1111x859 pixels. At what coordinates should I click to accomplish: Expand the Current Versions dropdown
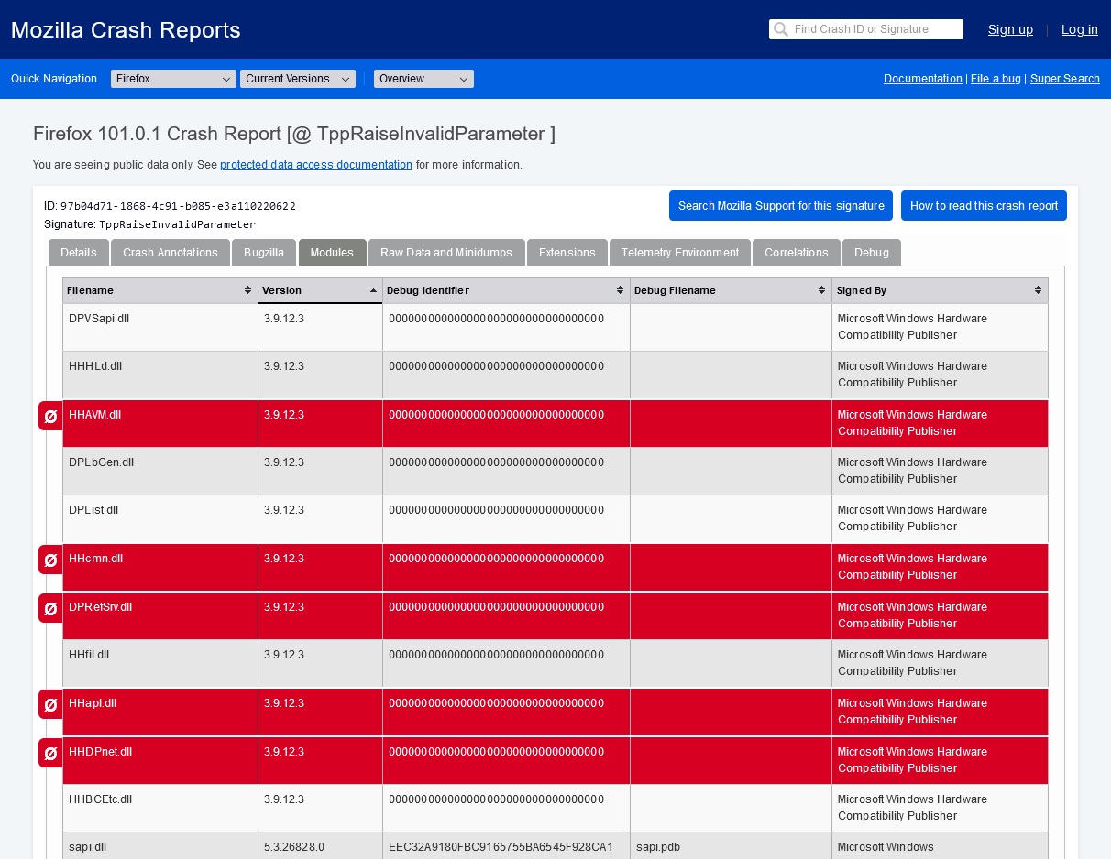coord(297,79)
